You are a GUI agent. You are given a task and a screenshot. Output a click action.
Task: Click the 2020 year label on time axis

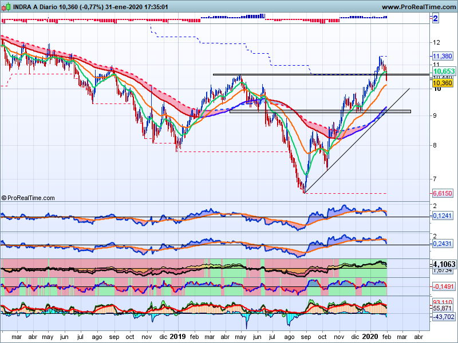370,337
